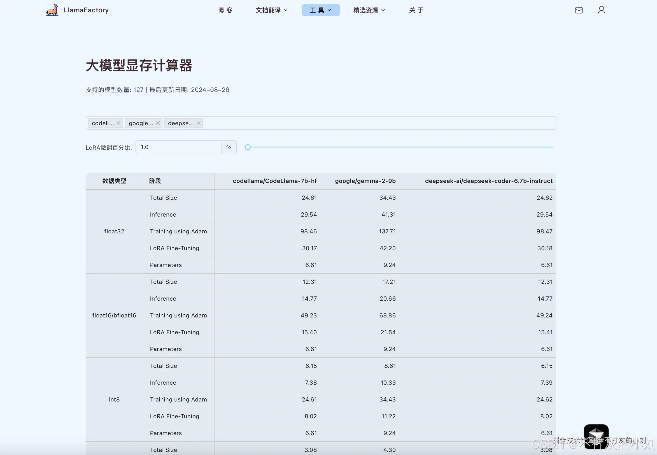Click int8 Inference row label
The height and width of the screenshot is (455, 657).
tap(163, 383)
